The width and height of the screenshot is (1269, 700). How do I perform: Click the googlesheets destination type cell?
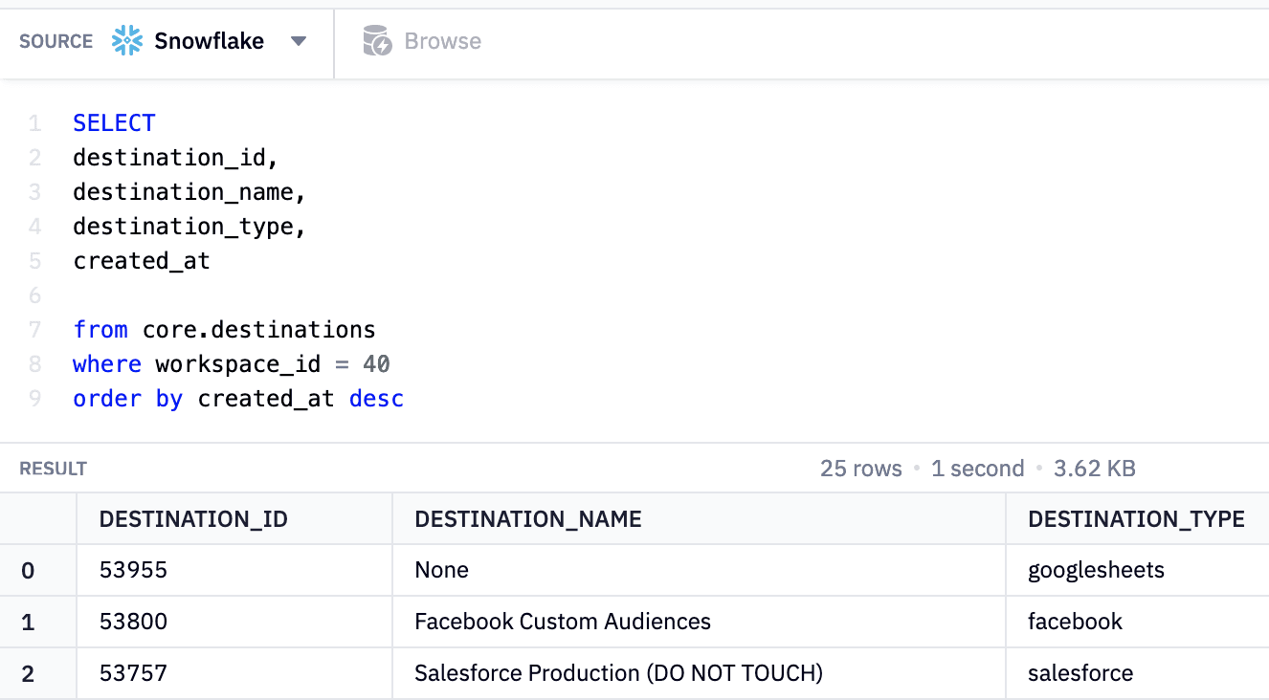point(1096,571)
